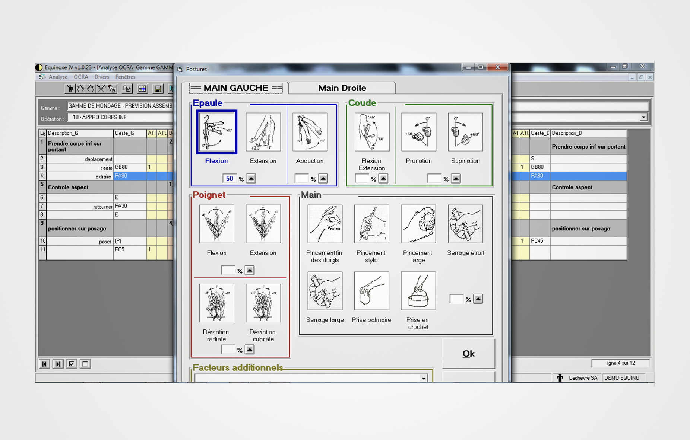Open arrow next to Main % field
The height and width of the screenshot is (440, 690).
point(478,299)
